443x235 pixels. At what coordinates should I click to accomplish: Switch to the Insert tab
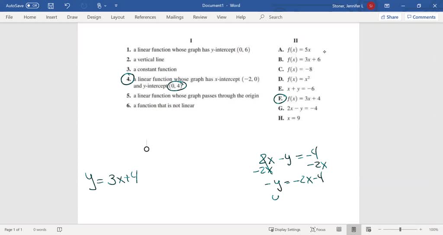pos(52,17)
